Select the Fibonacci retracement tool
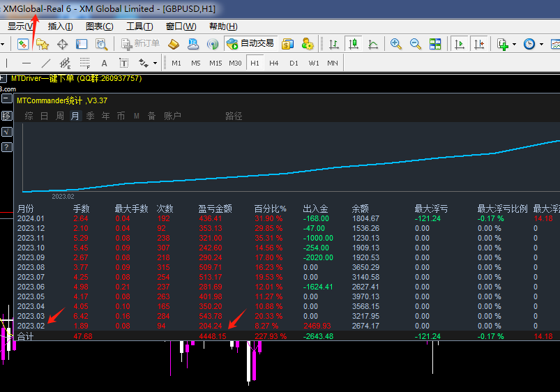The image size is (560, 392). click(x=84, y=63)
